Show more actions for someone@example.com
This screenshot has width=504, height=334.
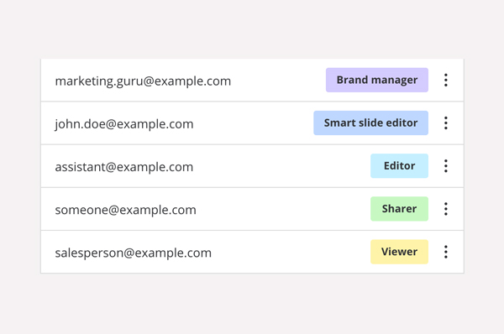click(x=446, y=209)
